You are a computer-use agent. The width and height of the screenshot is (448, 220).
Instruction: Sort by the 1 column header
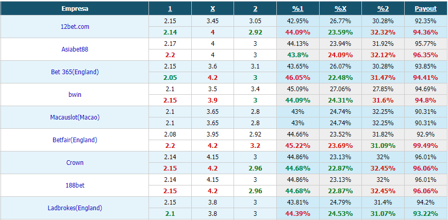pyautogui.click(x=170, y=9)
